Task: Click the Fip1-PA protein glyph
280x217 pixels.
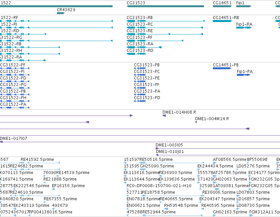Action: [243, 75]
